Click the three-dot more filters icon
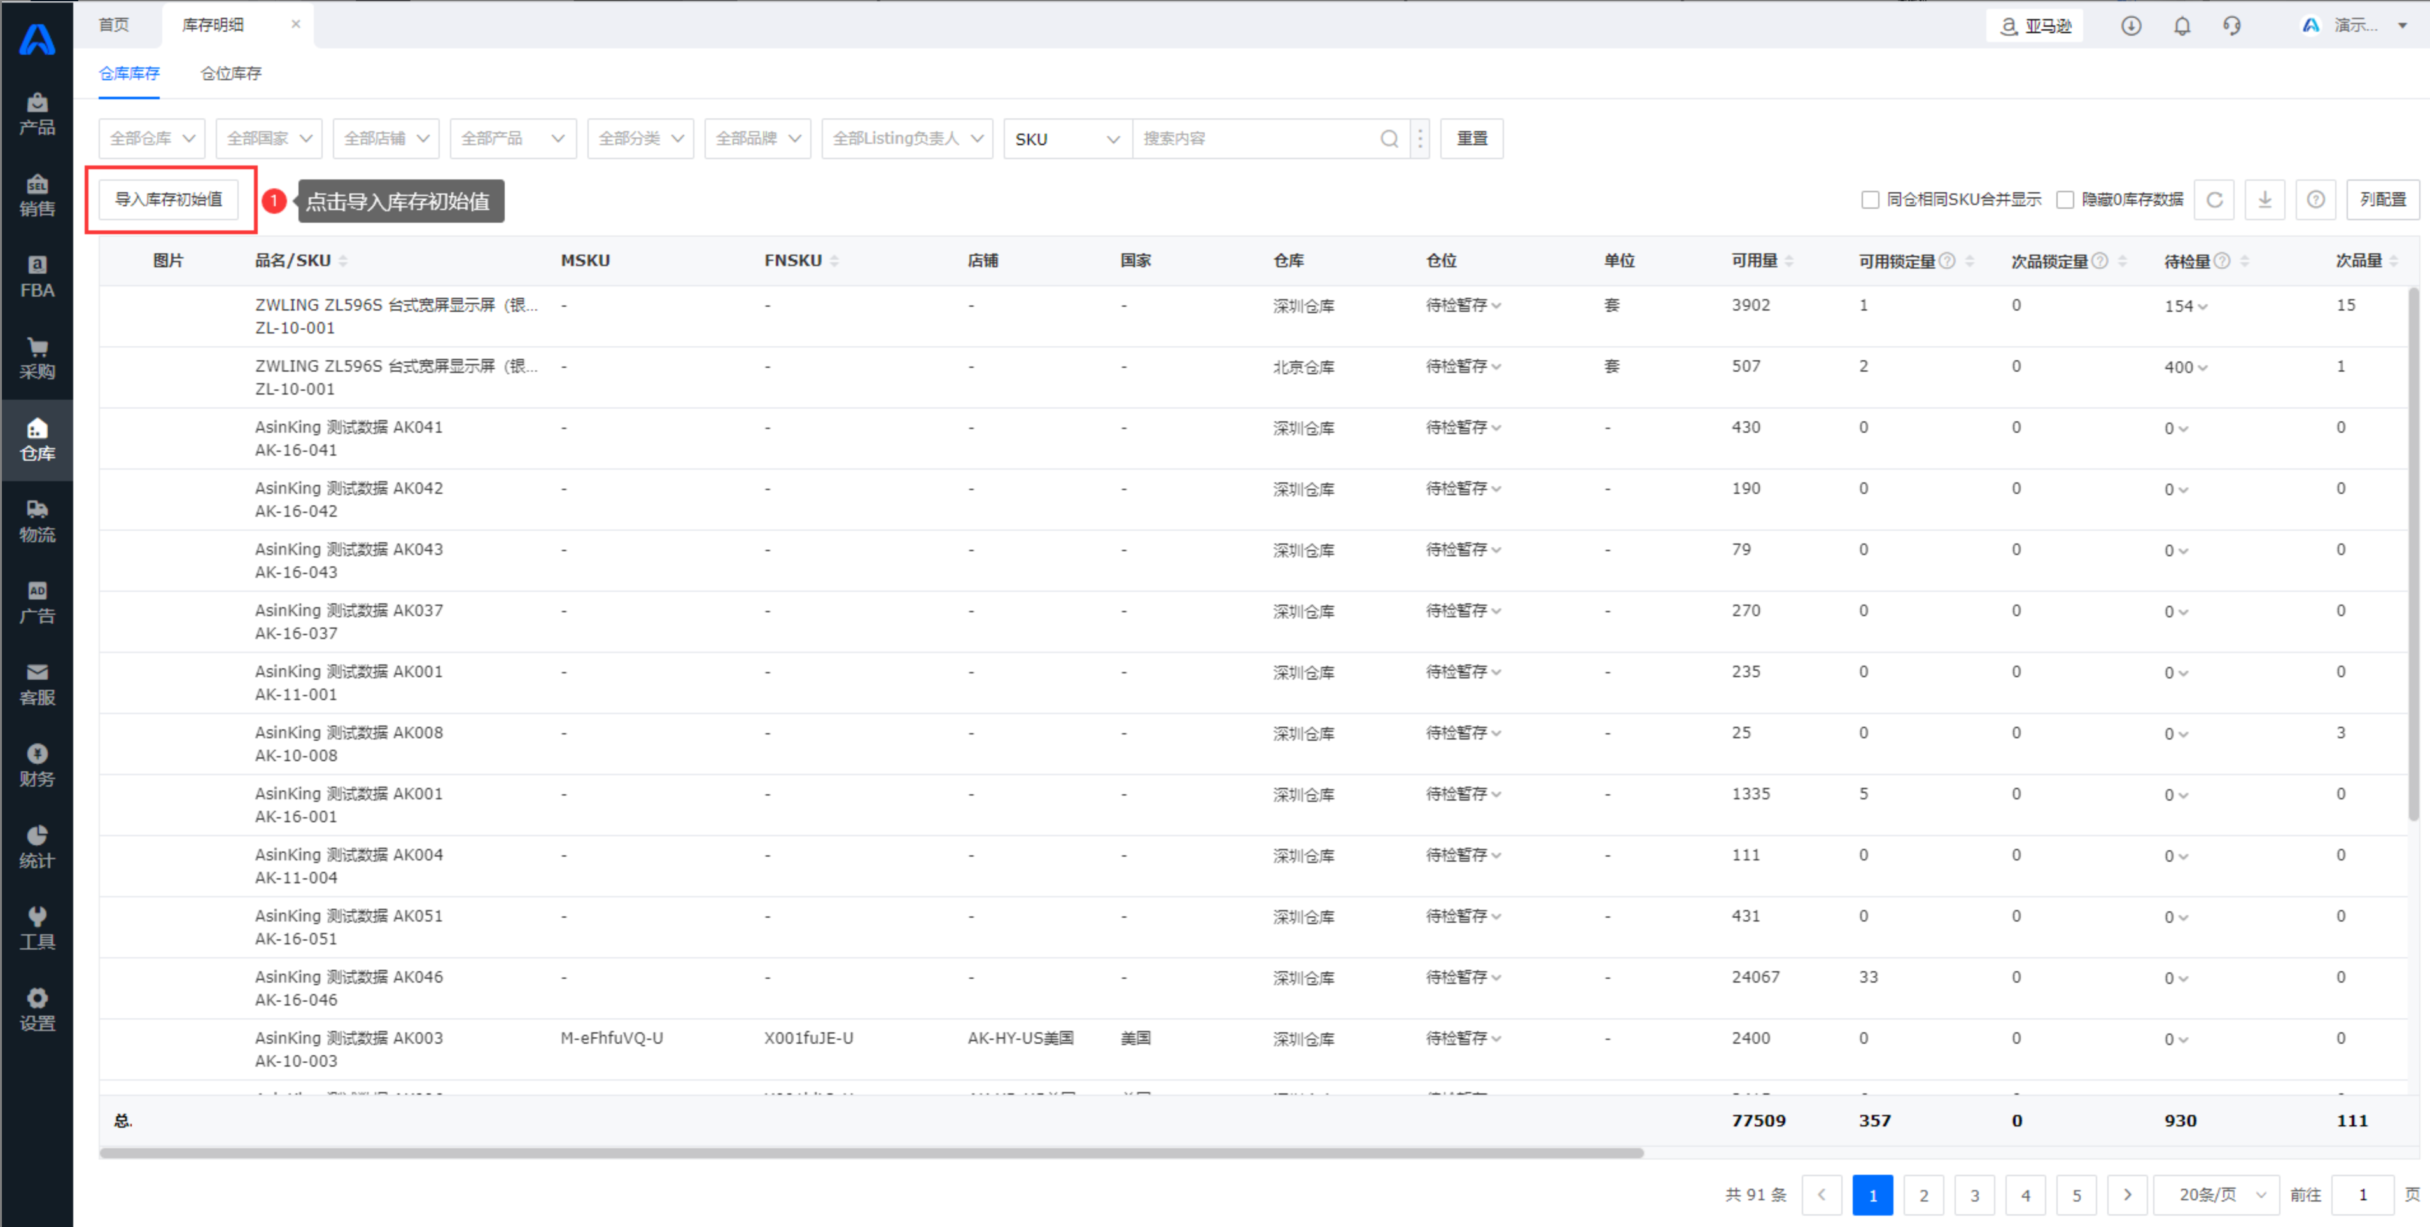The height and width of the screenshot is (1227, 2430). 1420,139
